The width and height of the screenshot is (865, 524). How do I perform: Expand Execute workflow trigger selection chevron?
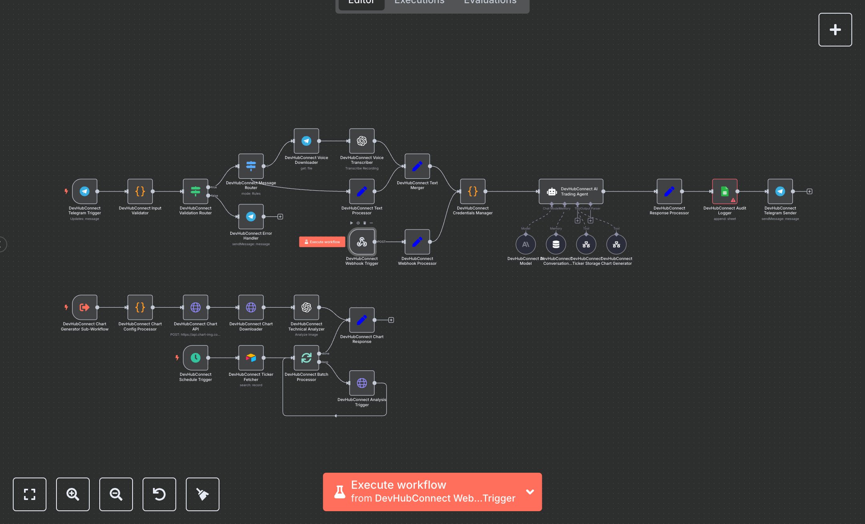coord(530,492)
